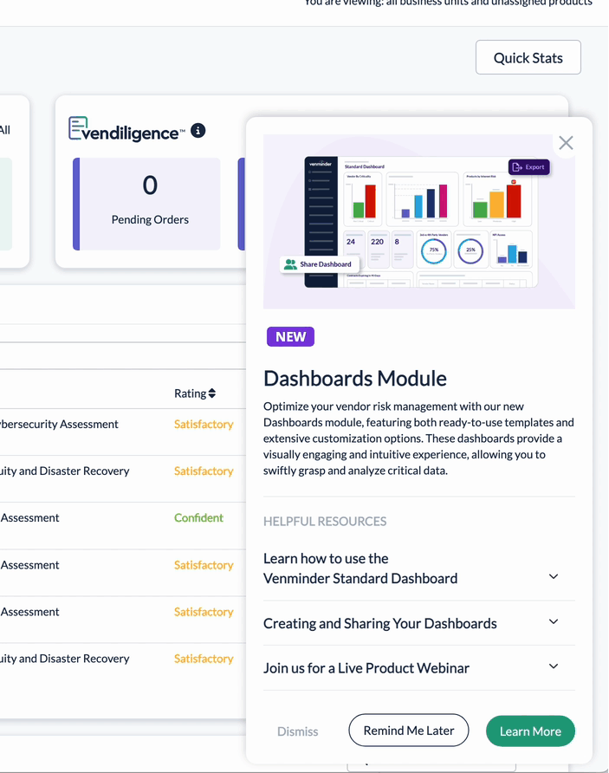609x773 pixels.
Task: Close the Dashboards Module popup
Action: [566, 143]
